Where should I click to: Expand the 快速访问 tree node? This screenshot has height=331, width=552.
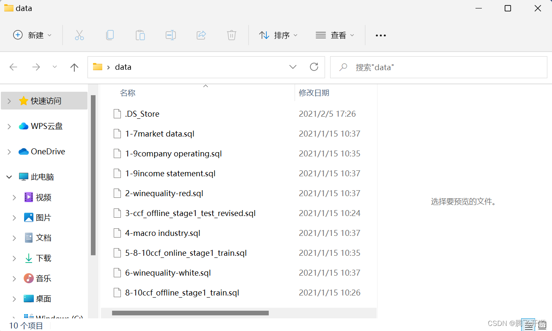pos(9,101)
